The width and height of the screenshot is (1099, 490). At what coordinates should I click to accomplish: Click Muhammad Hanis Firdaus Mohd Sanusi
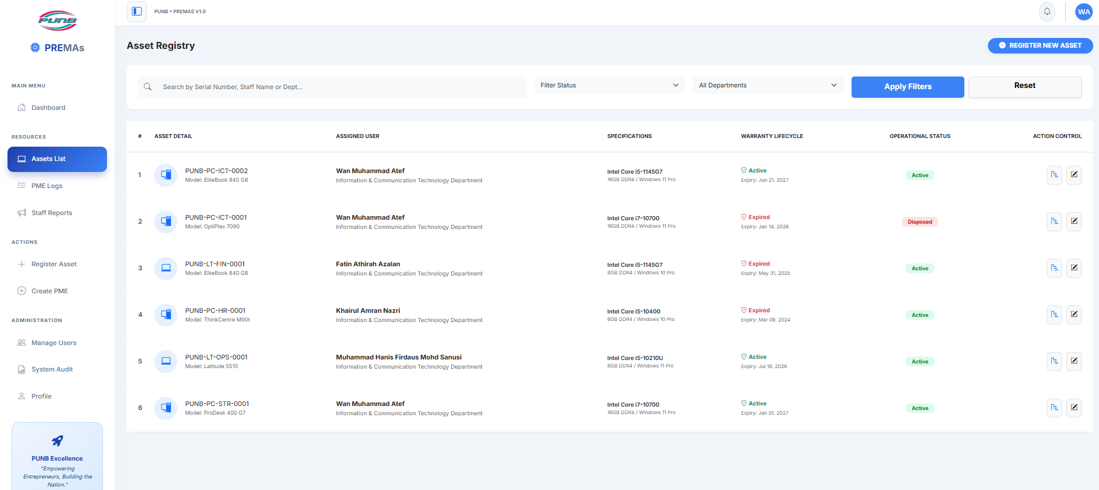399,357
